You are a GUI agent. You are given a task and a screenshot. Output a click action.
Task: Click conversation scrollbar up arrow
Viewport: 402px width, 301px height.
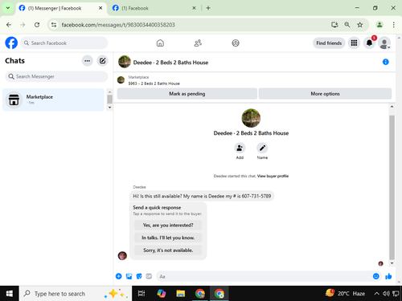(392, 107)
